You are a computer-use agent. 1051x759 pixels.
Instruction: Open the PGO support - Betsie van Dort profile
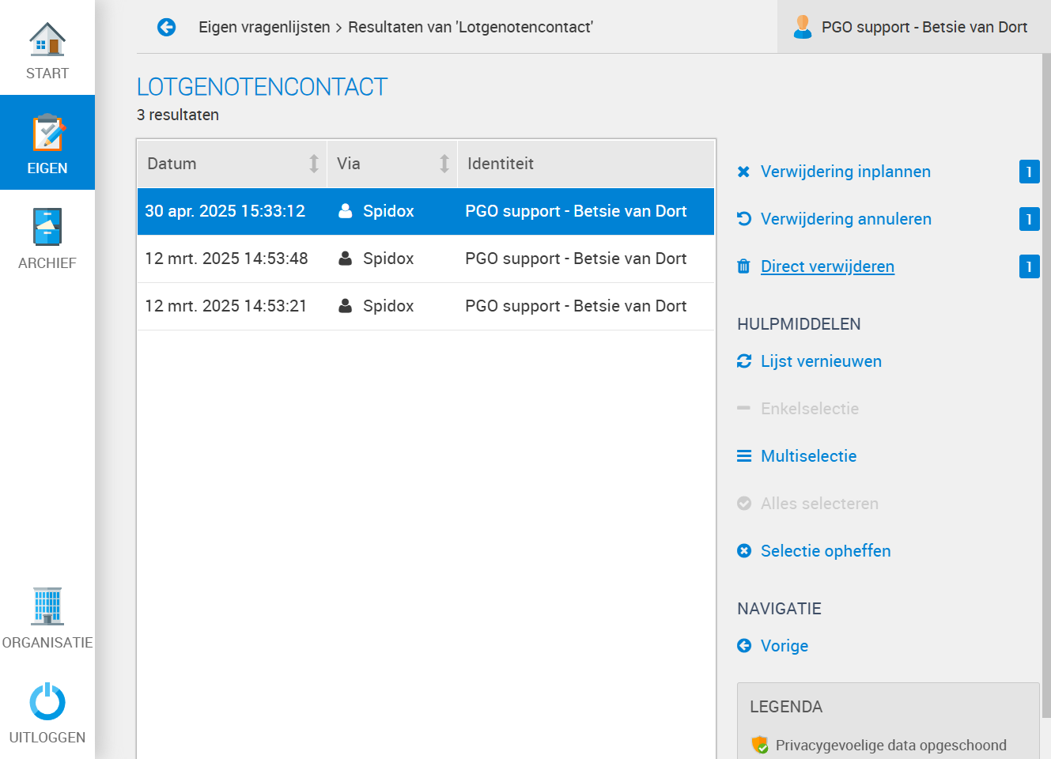pos(914,27)
